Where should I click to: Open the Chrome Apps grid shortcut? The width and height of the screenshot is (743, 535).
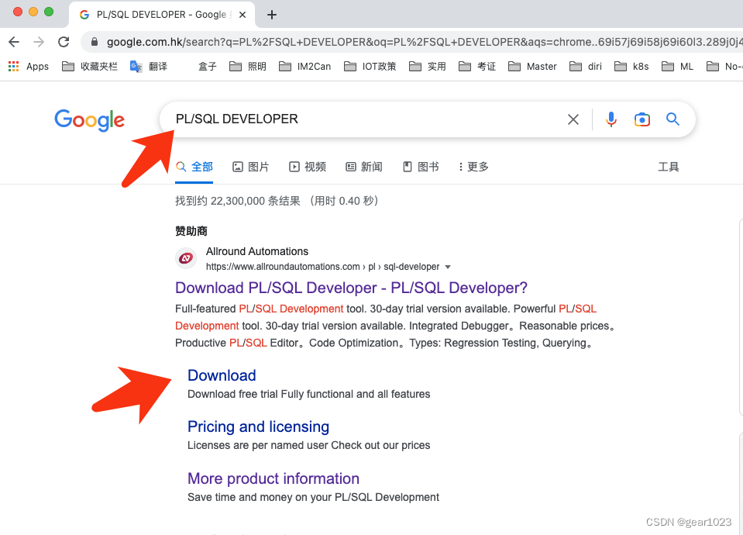click(x=12, y=66)
